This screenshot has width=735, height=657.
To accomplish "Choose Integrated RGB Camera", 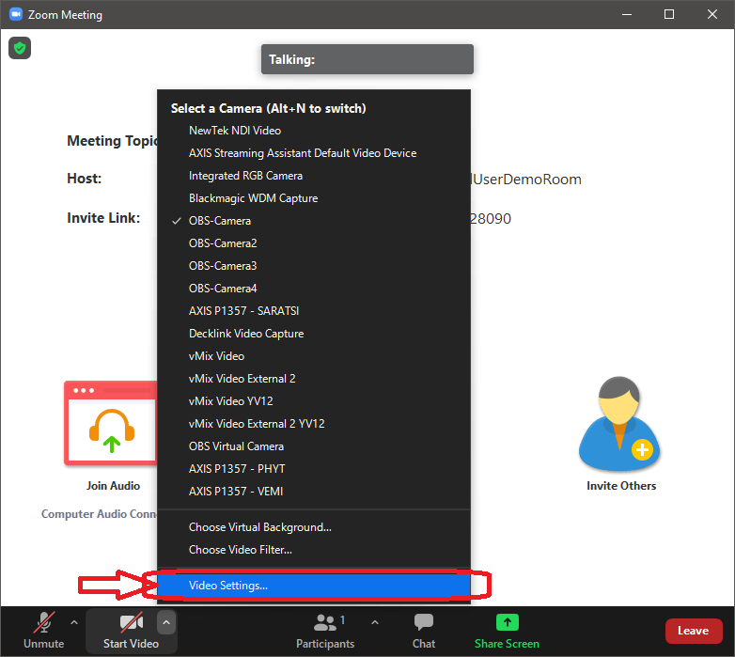I will 314,176.
